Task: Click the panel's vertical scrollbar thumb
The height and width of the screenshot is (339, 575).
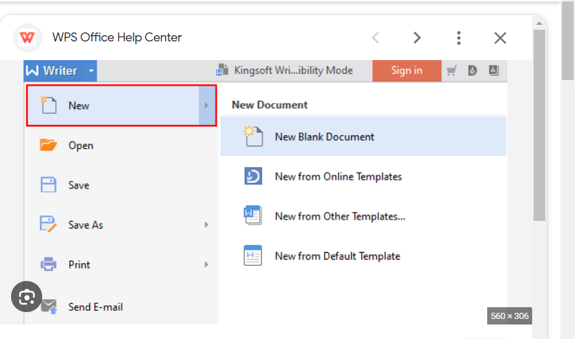Action: pos(539,126)
